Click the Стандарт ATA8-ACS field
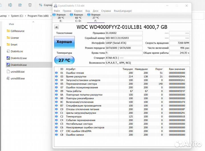Viewport: 205px width, 151px height. point(147,58)
